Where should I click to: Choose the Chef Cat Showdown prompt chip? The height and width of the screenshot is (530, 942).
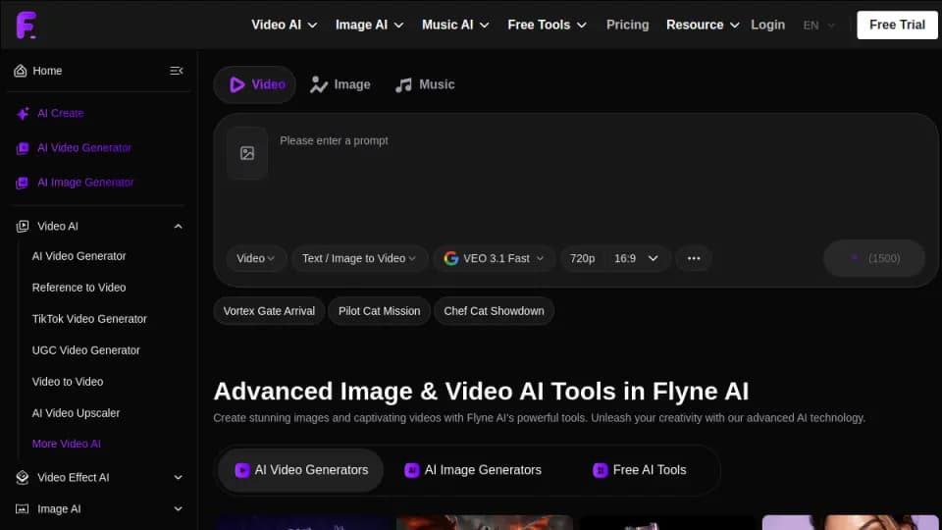pos(494,311)
